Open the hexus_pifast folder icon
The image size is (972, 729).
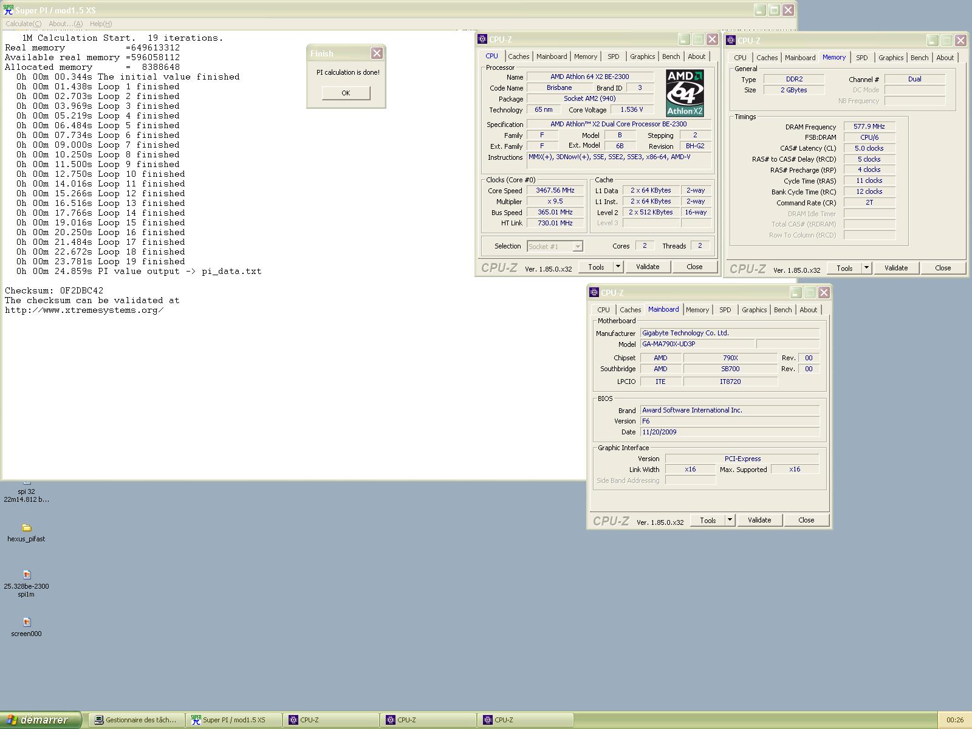click(x=26, y=533)
